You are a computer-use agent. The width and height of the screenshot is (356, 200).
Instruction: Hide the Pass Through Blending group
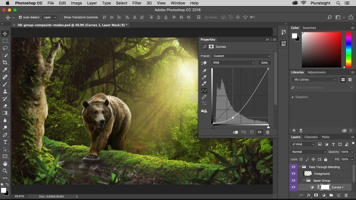tap(293, 167)
